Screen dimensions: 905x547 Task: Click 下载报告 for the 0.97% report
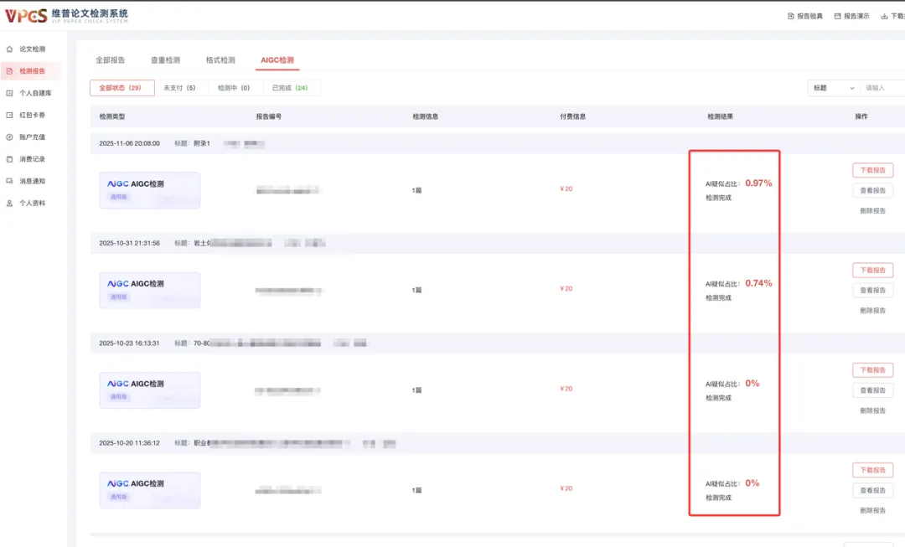coord(872,170)
